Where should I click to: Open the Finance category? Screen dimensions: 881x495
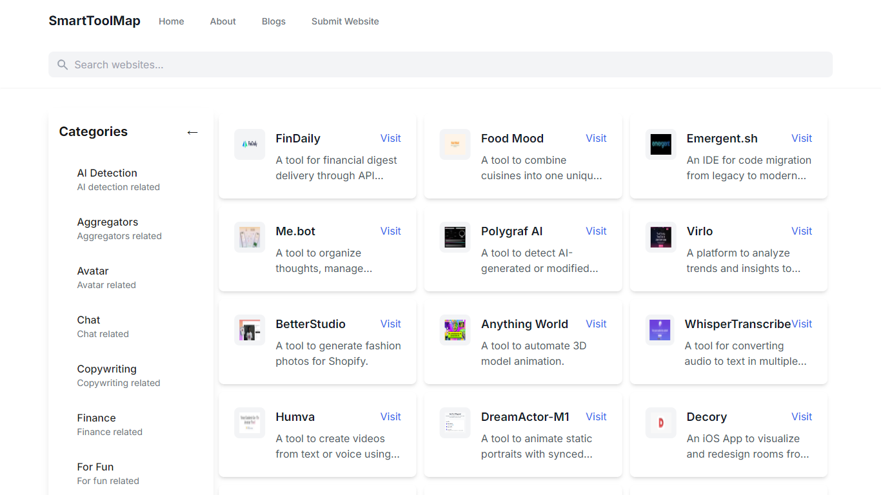coord(96,418)
